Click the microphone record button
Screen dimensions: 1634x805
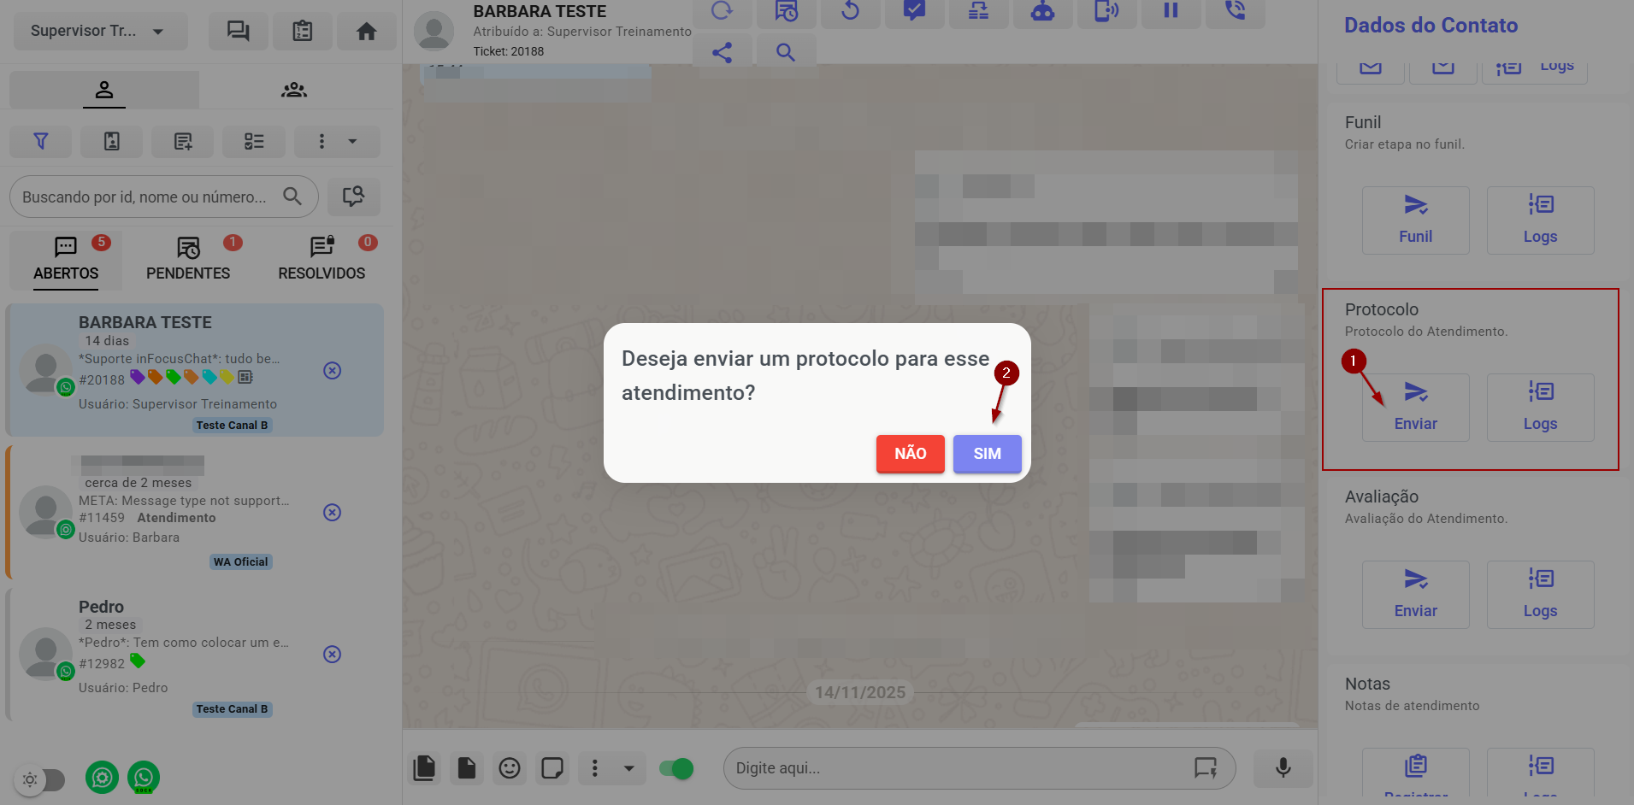pyautogui.click(x=1282, y=767)
